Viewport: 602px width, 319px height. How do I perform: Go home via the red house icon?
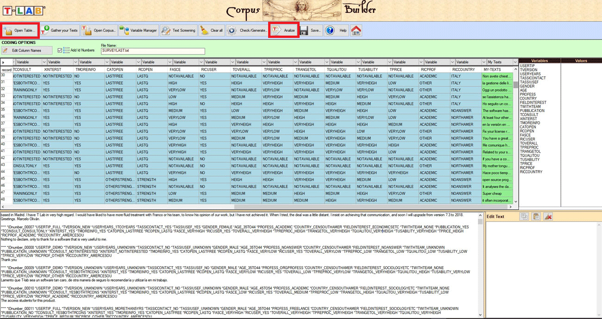(x=356, y=31)
